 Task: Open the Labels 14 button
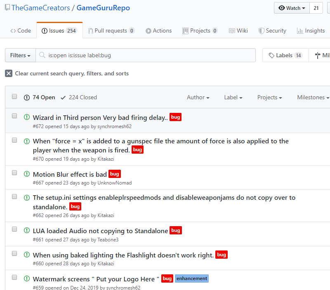click(285, 55)
